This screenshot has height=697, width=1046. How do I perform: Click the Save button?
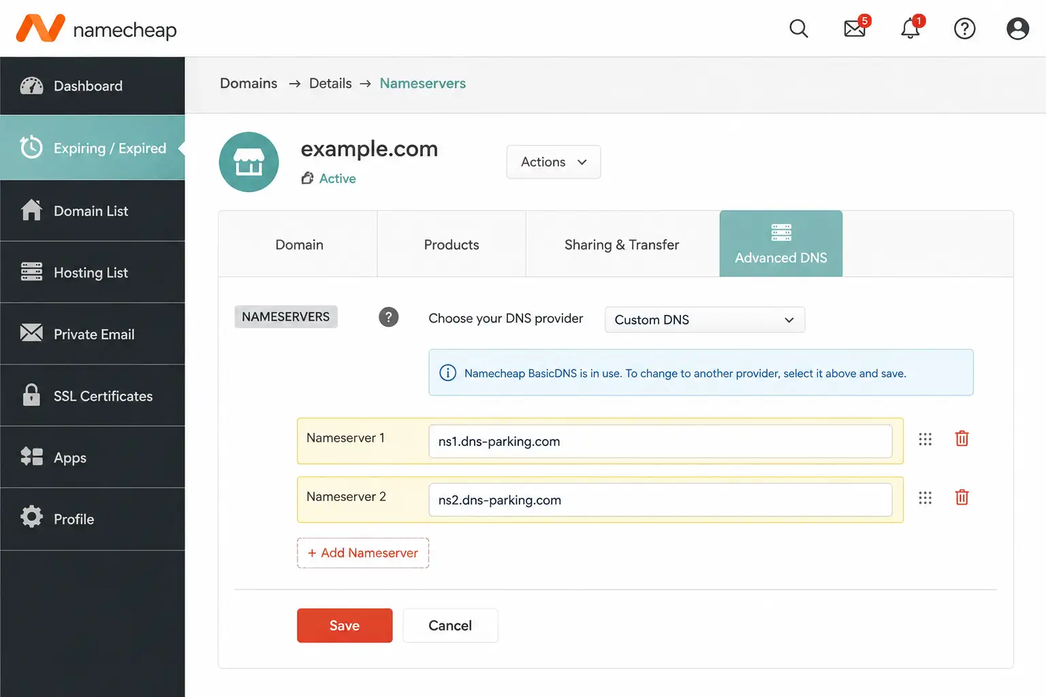tap(345, 626)
